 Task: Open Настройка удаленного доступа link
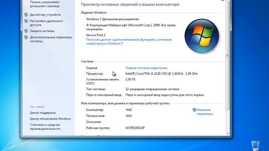coord(47,23)
